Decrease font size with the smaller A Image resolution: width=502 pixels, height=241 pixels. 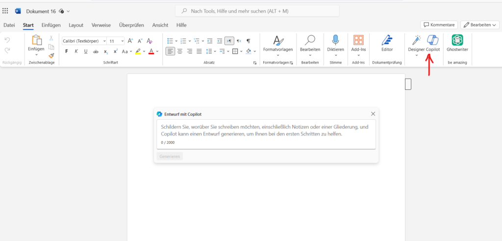[140, 41]
